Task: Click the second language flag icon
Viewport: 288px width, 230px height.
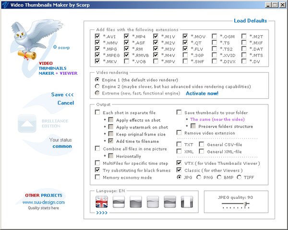Action: [x=119, y=202]
